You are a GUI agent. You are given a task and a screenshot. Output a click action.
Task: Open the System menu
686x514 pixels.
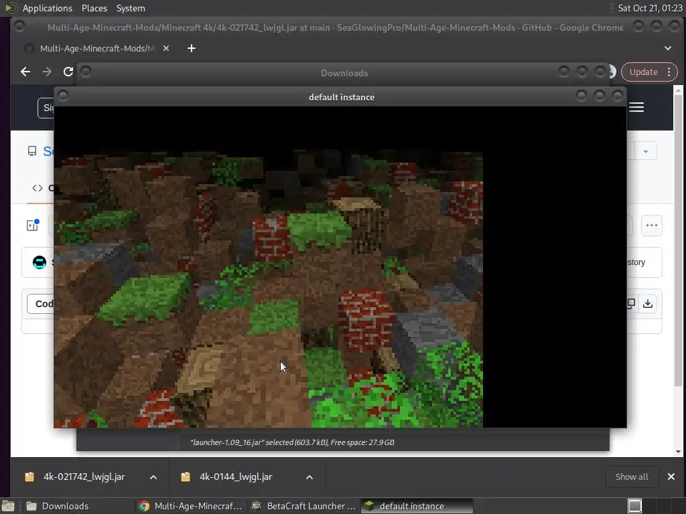[x=131, y=8]
